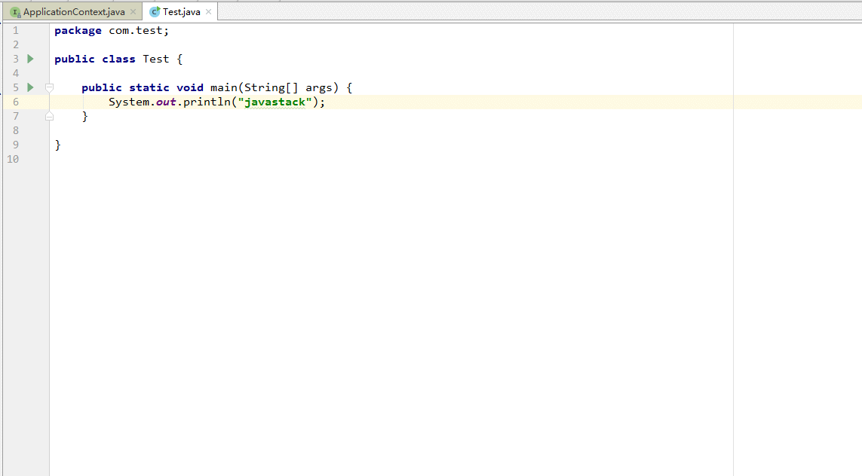The height and width of the screenshot is (476, 862).
Task: Close the ApplicationContext.java tab
Action: [x=133, y=11]
